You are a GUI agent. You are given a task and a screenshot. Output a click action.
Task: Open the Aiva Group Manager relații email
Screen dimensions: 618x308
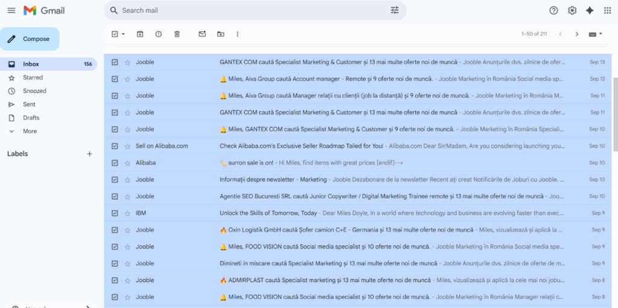[x=358, y=96]
